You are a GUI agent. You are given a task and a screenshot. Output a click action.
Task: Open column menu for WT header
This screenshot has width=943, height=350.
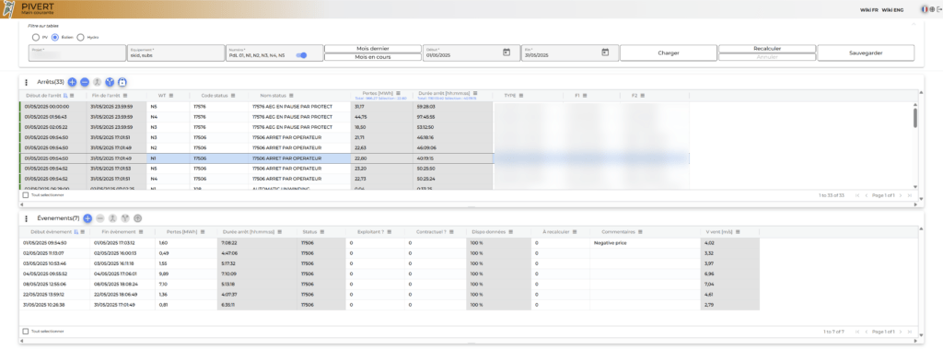tap(171, 95)
